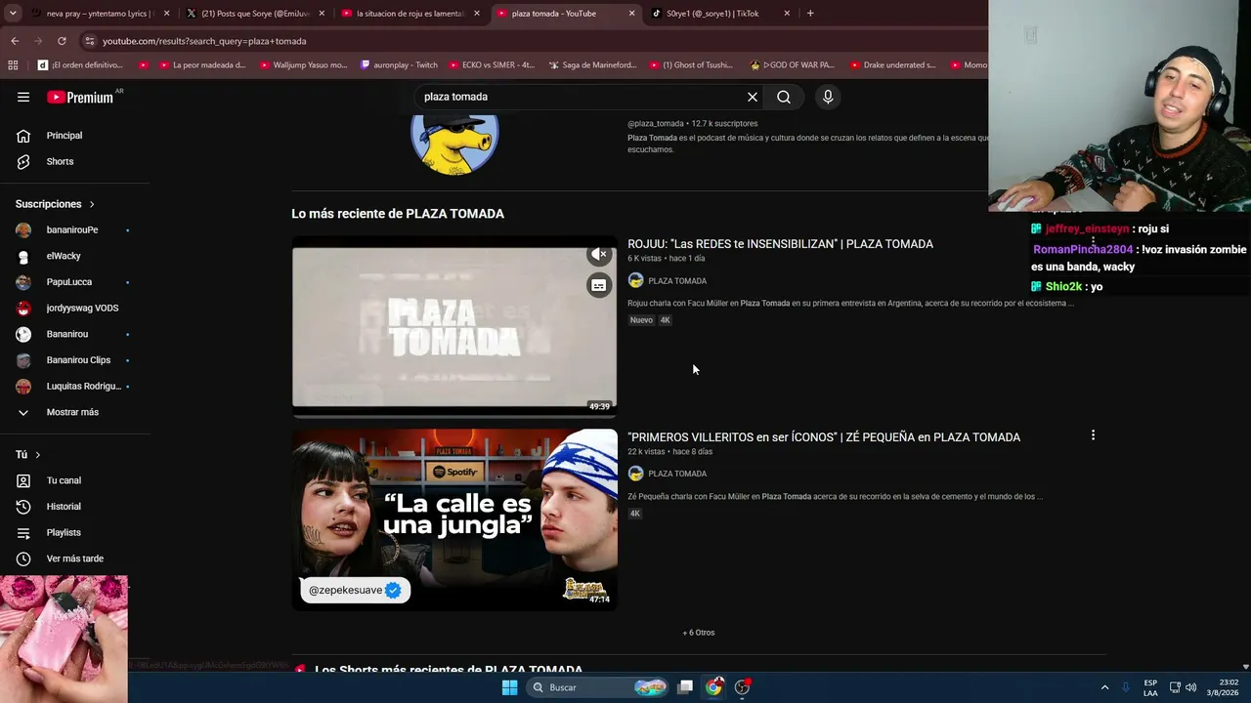Expand subscriptions with Mostrar más
The image size is (1251, 703).
74,412
